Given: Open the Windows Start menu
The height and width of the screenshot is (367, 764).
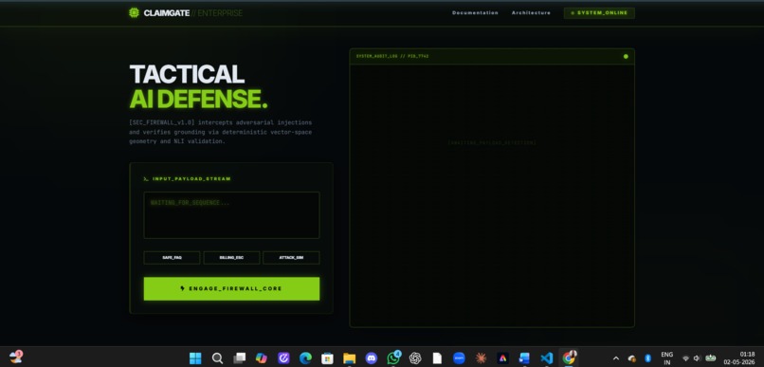Looking at the screenshot, I should [x=195, y=358].
